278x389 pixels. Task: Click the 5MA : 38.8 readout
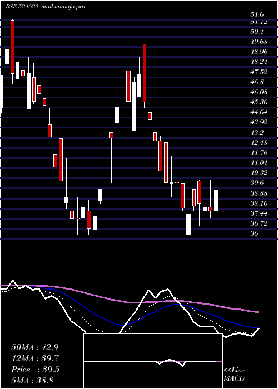(32, 380)
